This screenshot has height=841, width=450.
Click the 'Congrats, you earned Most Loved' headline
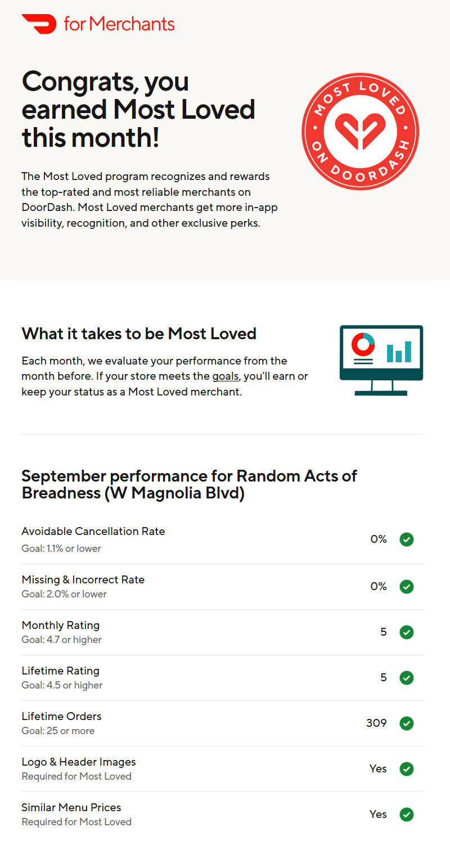point(138,110)
